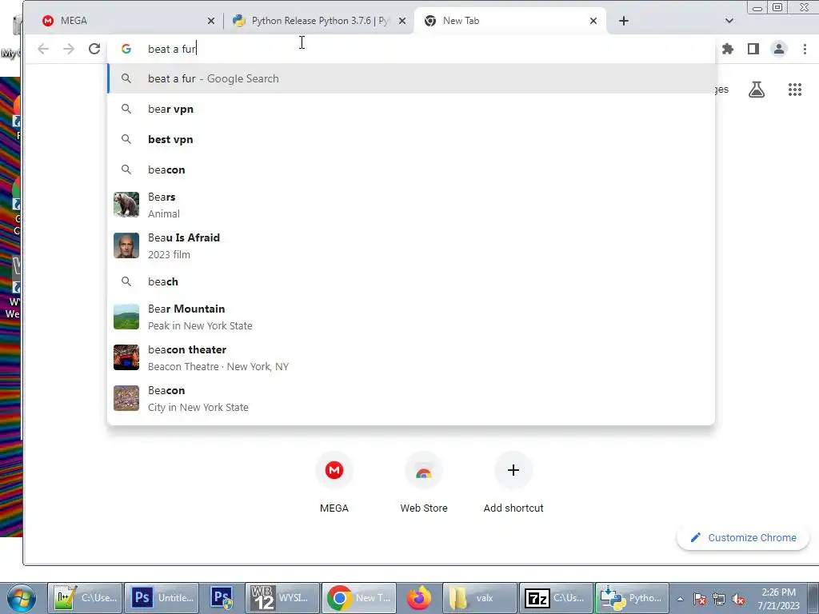The height and width of the screenshot is (614, 819).
Task: Pick the 'beacon' search suggestion
Action: [x=410, y=169]
